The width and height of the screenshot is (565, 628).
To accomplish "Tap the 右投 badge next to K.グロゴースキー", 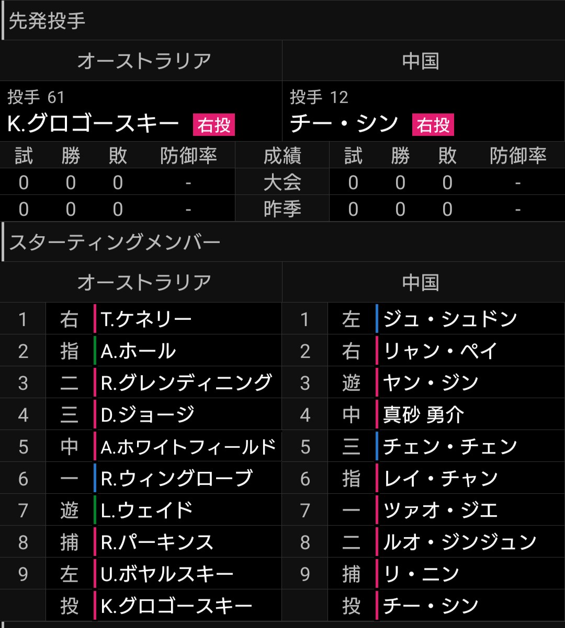I will point(213,125).
